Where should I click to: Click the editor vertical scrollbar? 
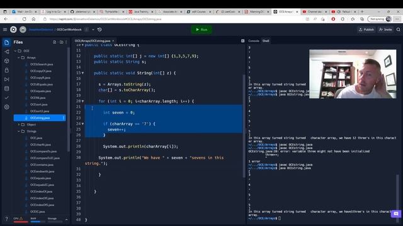(x=244, y=126)
